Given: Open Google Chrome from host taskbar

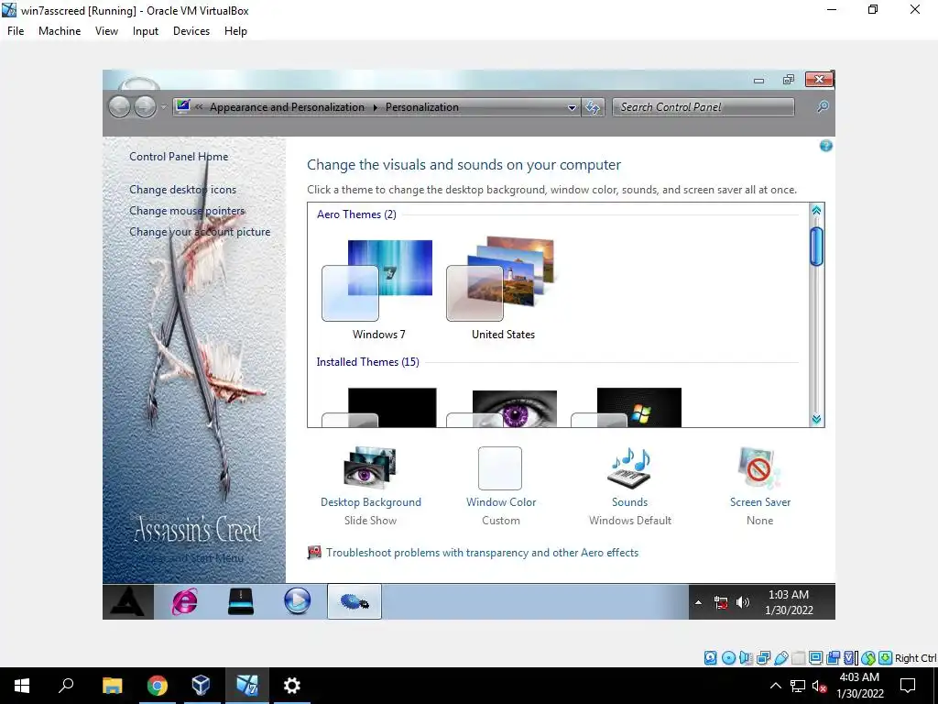Looking at the screenshot, I should tap(158, 686).
